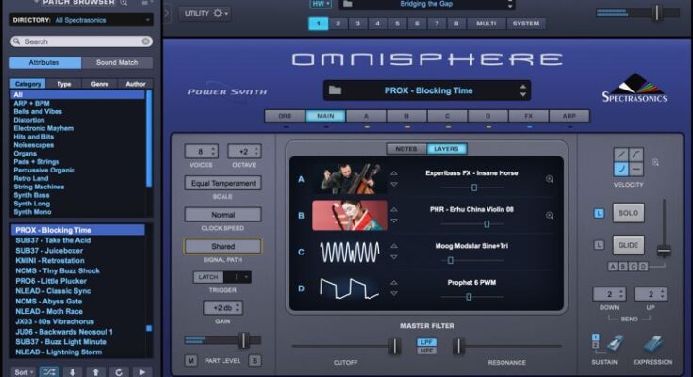Select the Erhu China Violin layer thumbnail

(x=350, y=215)
